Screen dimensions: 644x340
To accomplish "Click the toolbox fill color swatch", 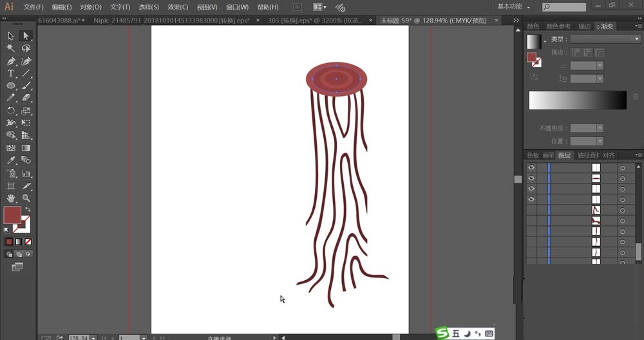I will (x=12, y=215).
